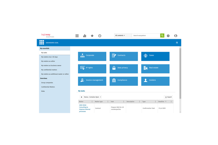Select My confidential matters in sidebar
The width and height of the screenshot is (218, 145).
49,70
